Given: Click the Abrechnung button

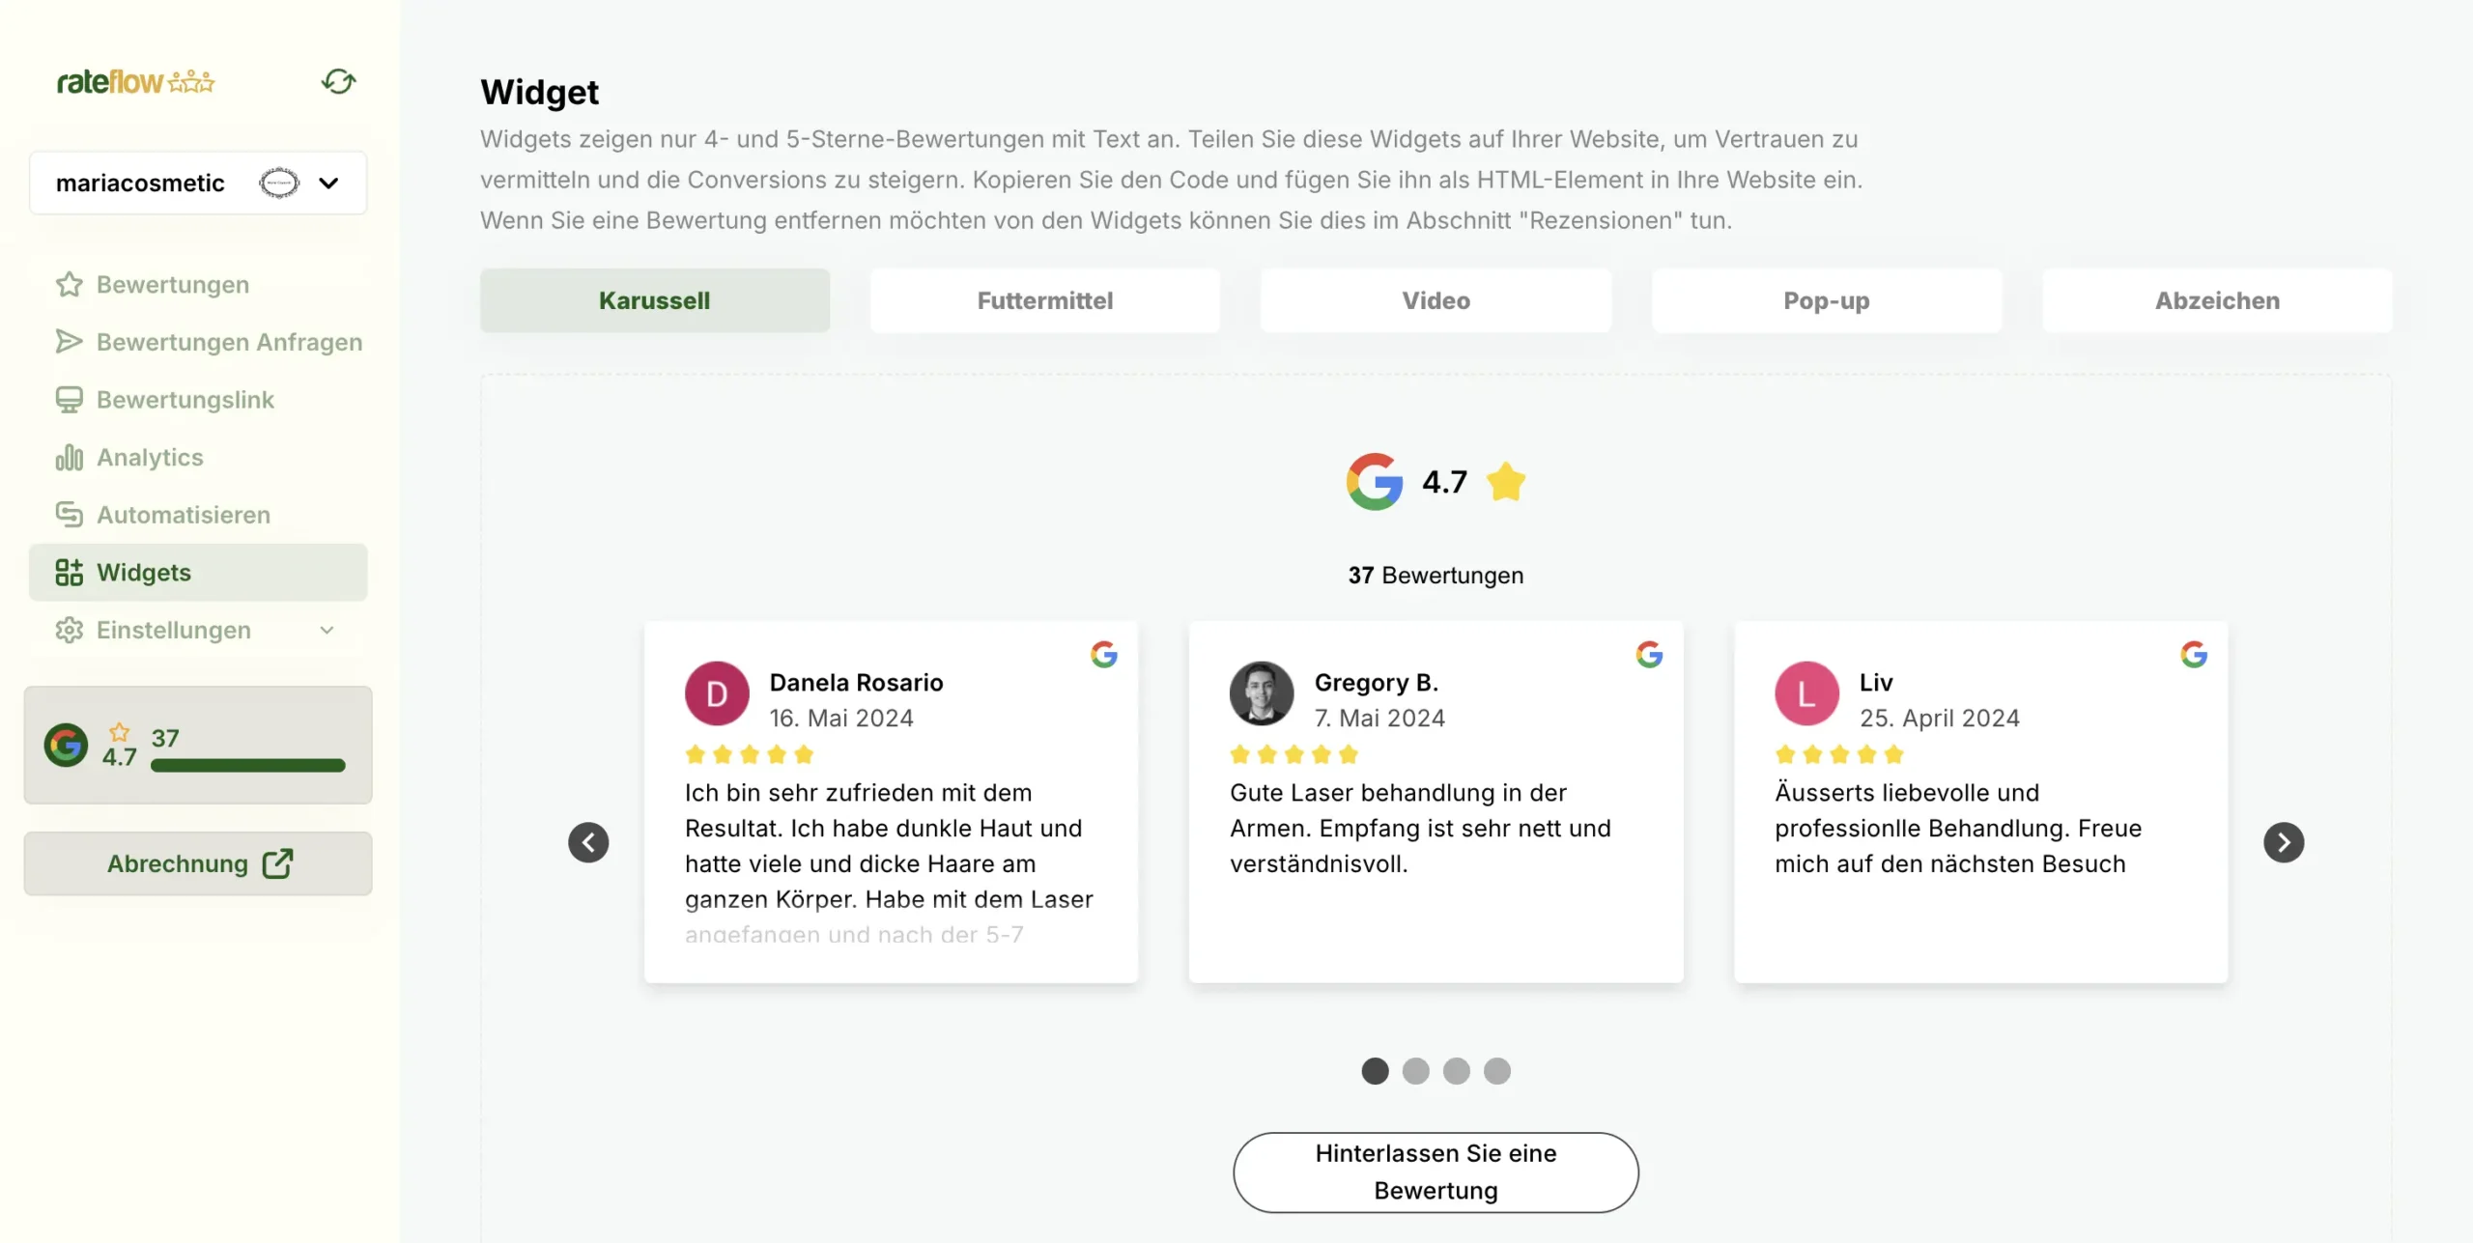Looking at the screenshot, I should [x=198, y=863].
